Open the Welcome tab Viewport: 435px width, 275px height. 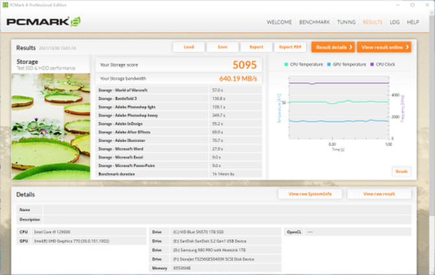pos(279,22)
